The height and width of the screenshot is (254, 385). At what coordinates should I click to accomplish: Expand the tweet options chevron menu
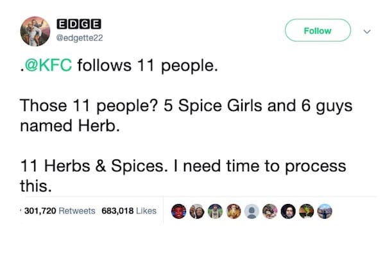(367, 31)
